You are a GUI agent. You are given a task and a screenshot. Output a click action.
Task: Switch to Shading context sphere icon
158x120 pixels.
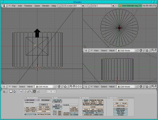click(x=28, y=92)
